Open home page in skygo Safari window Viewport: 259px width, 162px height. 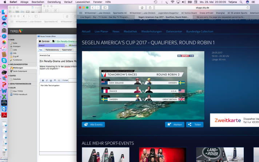(x=142, y=8)
